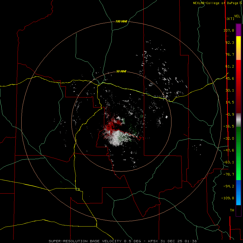This screenshot has width=243, height=243.
Task: Click the black TH segment of color bar
Action: click(238, 210)
